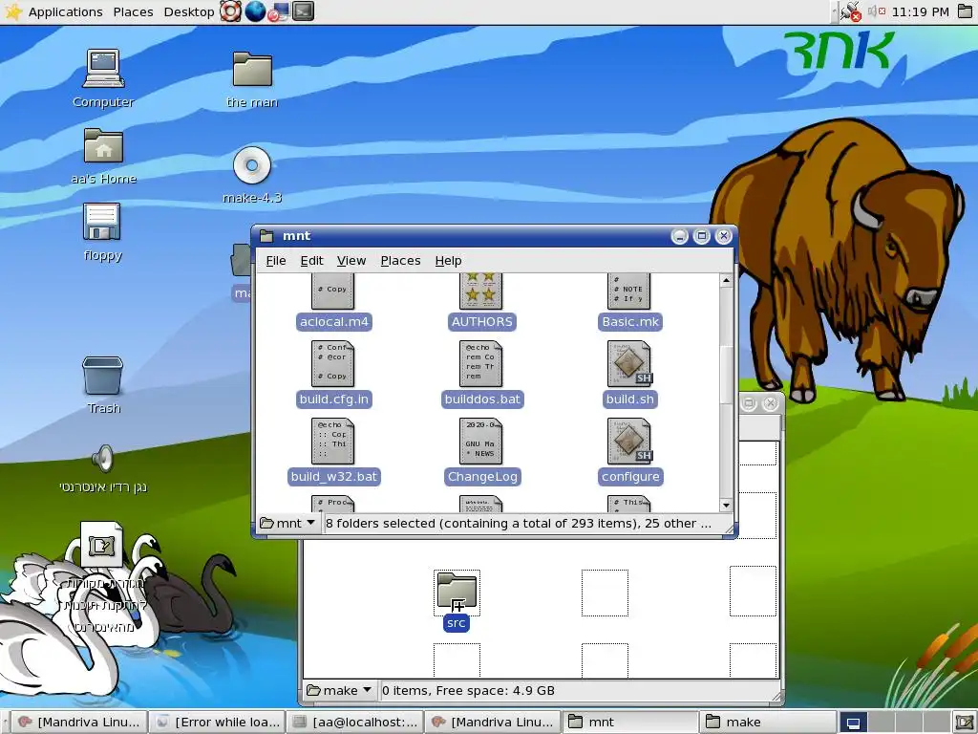Select the builddos.bat file icon
The width and height of the screenshot is (978, 734).
[481, 364]
